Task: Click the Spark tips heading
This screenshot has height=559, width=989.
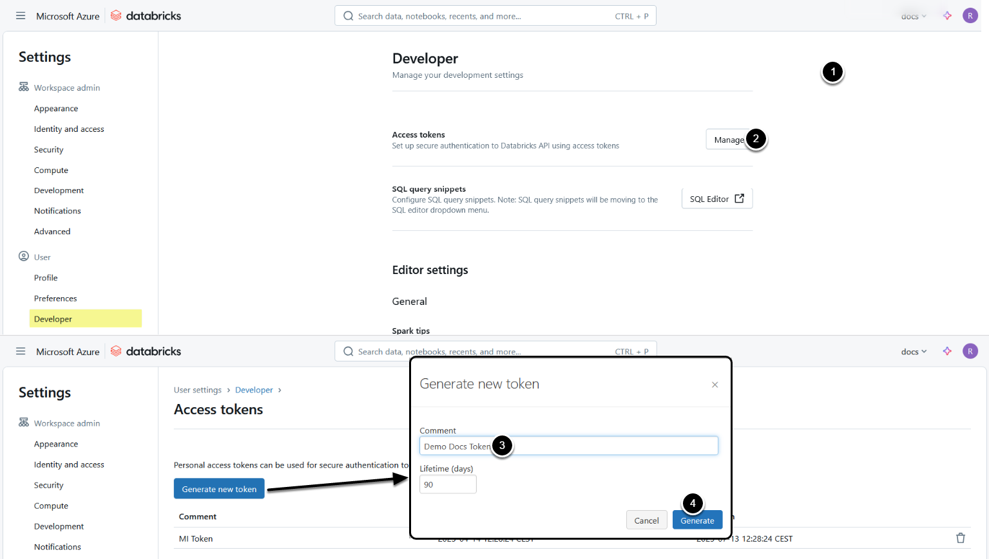Action: (x=410, y=331)
